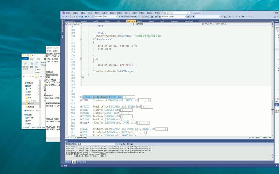The width and height of the screenshot is (279, 174).
Task: Collapse the else block at line 177
Action: point(81,58)
